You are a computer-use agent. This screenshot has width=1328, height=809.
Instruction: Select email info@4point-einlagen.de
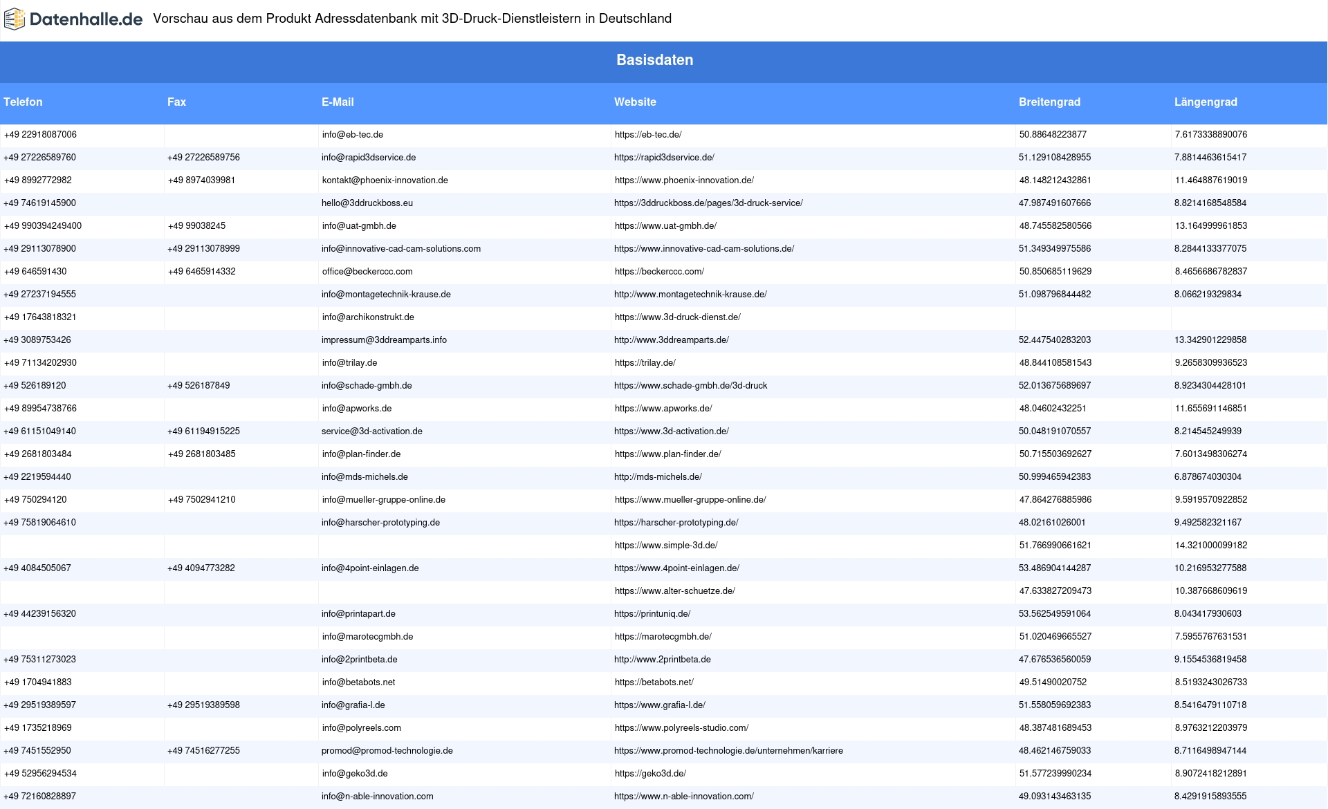(x=370, y=568)
